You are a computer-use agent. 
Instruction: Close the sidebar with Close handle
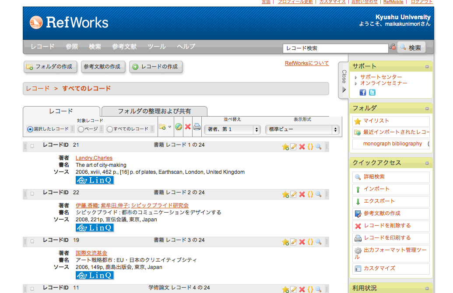pyautogui.click(x=344, y=81)
